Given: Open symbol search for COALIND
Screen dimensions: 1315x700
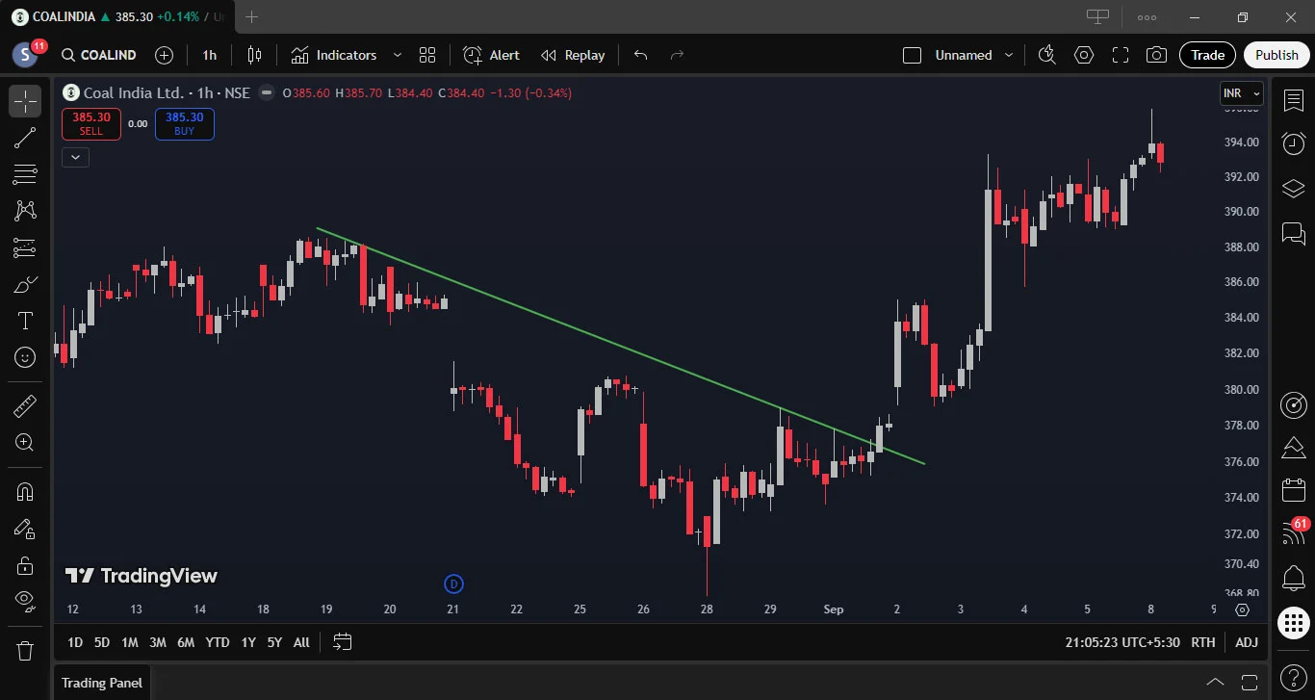Looking at the screenshot, I should click(99, 55).
